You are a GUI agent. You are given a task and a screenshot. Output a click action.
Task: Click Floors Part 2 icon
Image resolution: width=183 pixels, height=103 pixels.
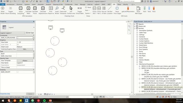pyautogui.click(x=99, y=8)
